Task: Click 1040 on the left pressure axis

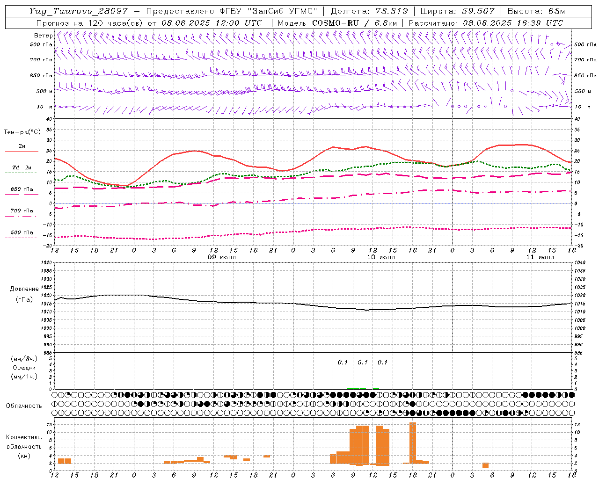Action: click(x=47, y=262)
